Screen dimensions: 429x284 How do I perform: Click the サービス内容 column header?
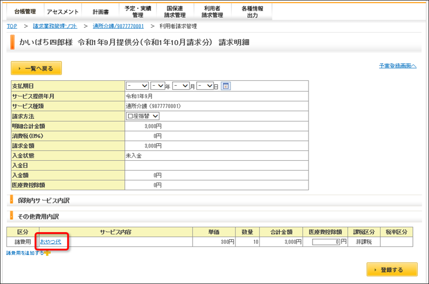point(116,232)
